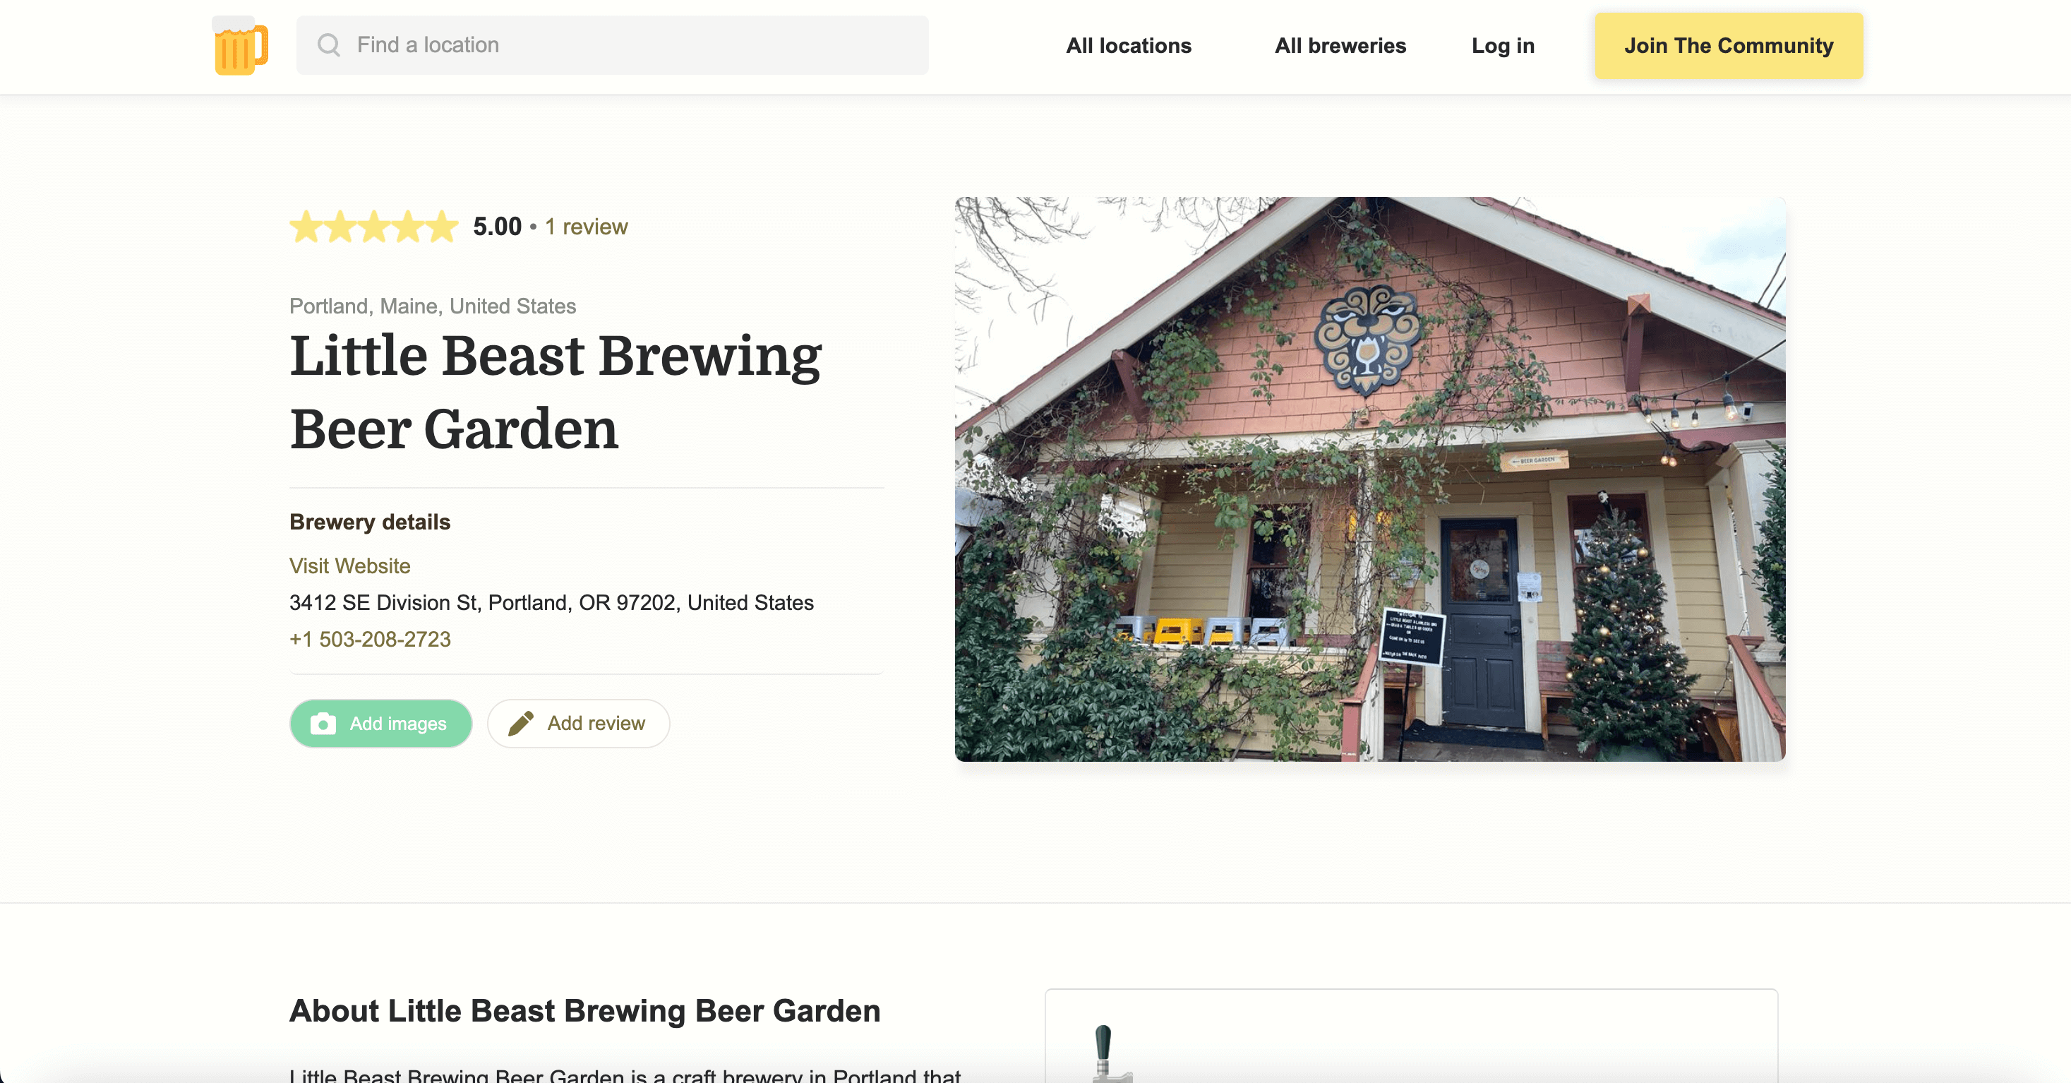Focus the Find a location search field
Image resolution: width=2071 pixels, height=1083 pixels.
click(x=612, y=45)
